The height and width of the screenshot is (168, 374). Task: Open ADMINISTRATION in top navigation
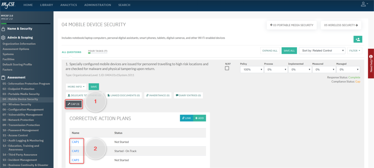[x=98, y=5]
